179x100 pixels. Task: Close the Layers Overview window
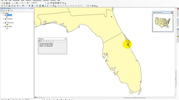[x=172, y=12]
